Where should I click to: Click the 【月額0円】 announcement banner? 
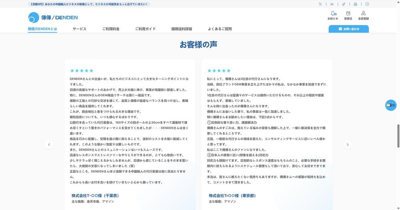tap(89, 4)
